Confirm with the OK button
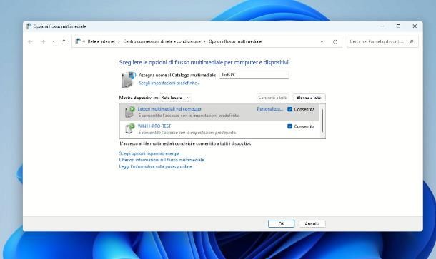The height and width of the screenshot is (259, 436). (281, 224)
